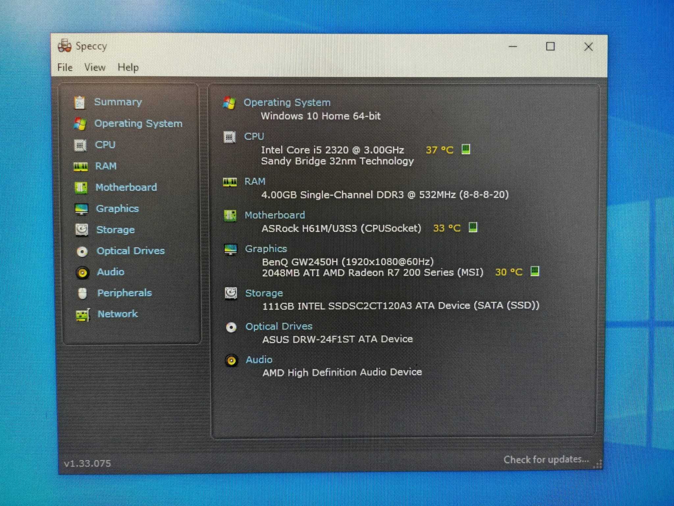Click the 37 °C CPU temperature value
Image resolution: width=674 pixels, height=506 pixels.
point(440,150)
